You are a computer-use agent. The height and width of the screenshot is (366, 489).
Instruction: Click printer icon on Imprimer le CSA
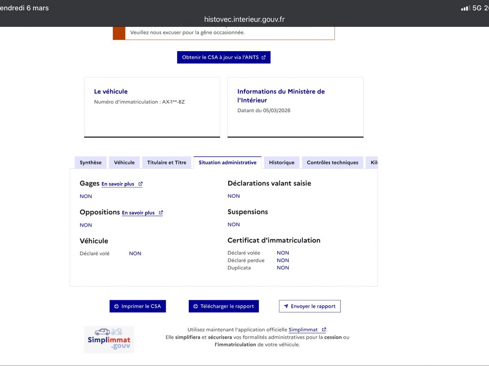click(x=117, y=306)
